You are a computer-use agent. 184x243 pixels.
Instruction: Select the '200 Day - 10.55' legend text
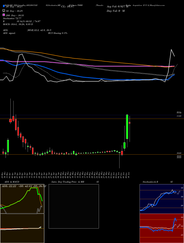tap(15, 15)
